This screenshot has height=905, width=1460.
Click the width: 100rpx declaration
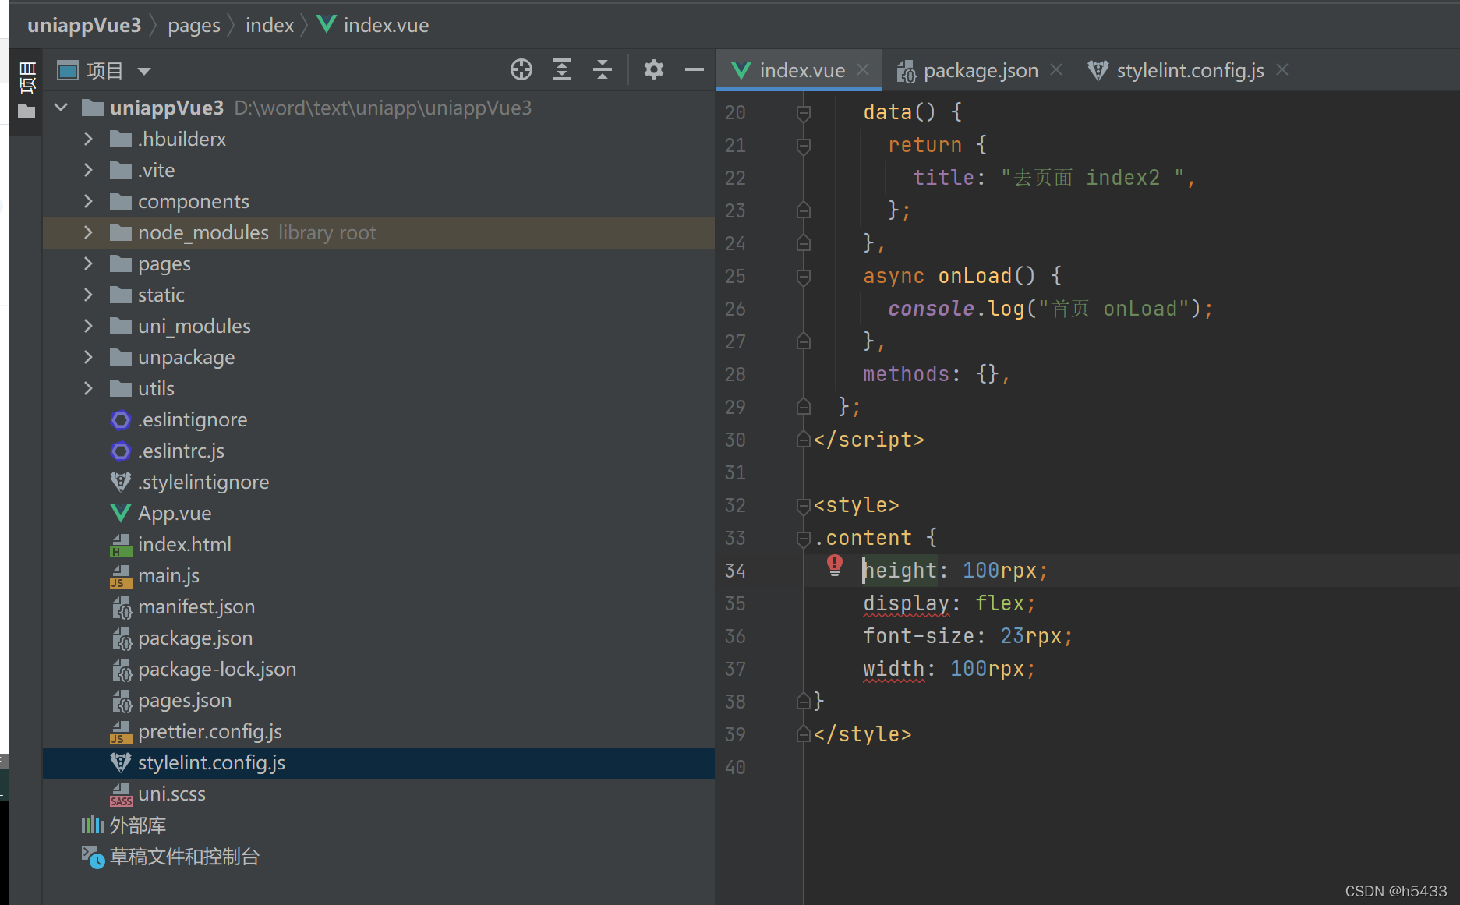(949, 669)
